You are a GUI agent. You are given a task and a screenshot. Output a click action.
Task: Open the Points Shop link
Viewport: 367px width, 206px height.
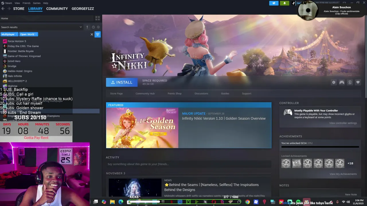(x=175, y=94)
